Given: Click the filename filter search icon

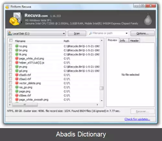Looking at the screenshot, I should [x=91, y=33].
